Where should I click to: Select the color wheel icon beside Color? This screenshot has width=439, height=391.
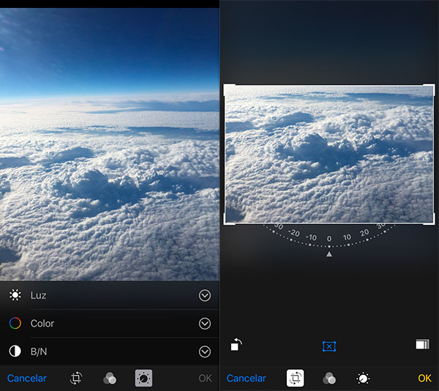pos(15,323)
